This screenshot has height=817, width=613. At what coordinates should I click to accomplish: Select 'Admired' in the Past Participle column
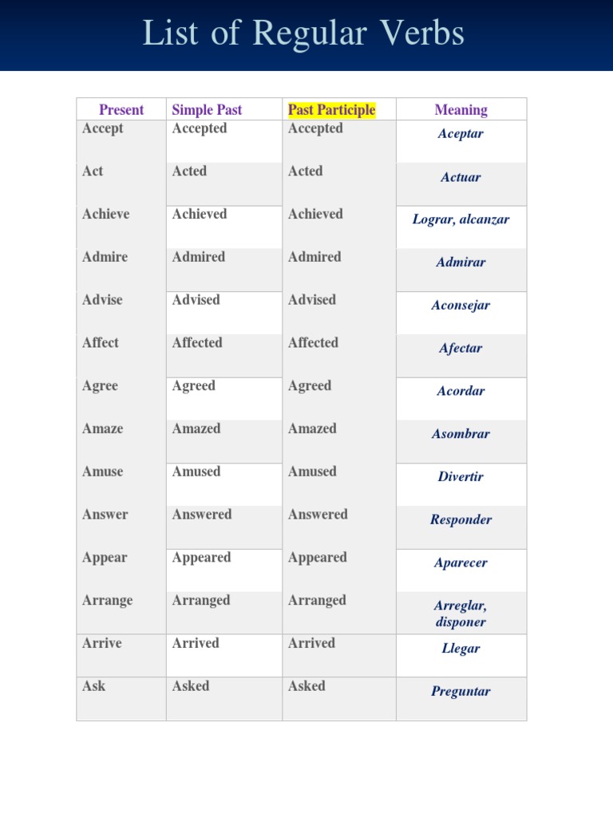point(314,257)
